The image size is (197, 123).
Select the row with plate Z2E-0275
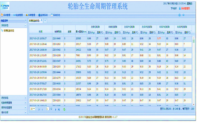pos(110,78)
